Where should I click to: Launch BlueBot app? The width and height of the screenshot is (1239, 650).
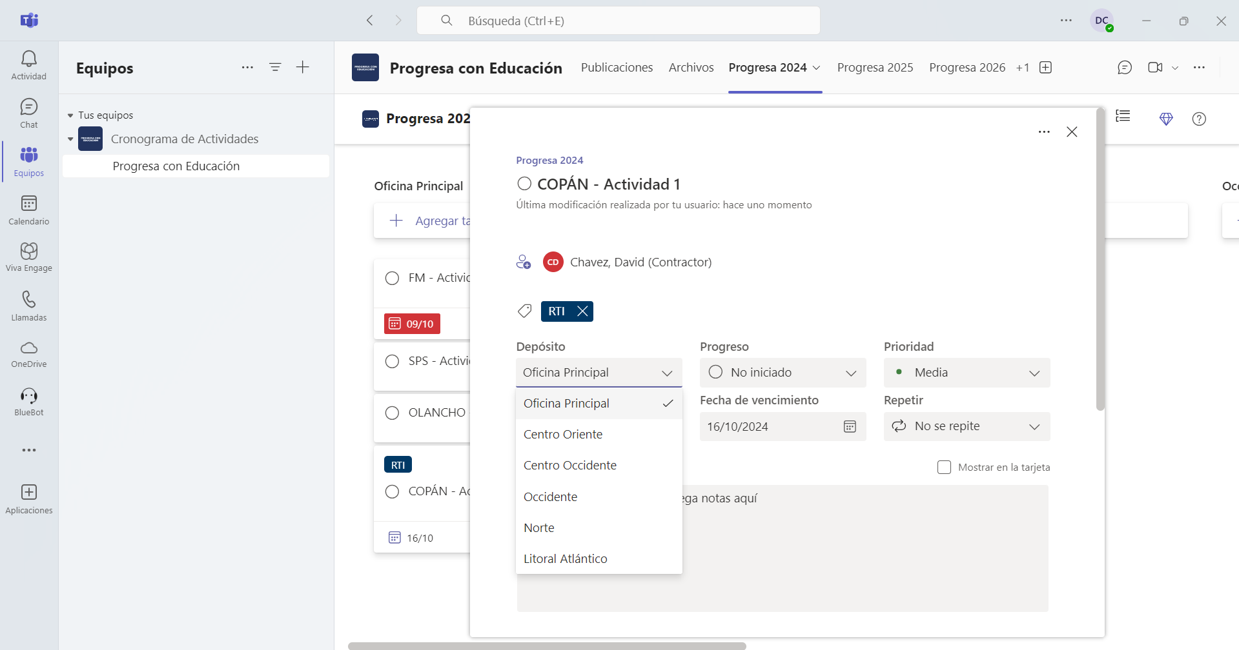tap(29, 402)
